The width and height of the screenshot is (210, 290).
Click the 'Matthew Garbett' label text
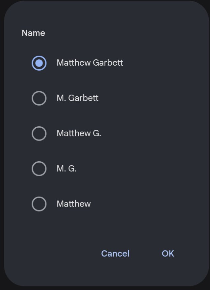(x=90, y=63)
